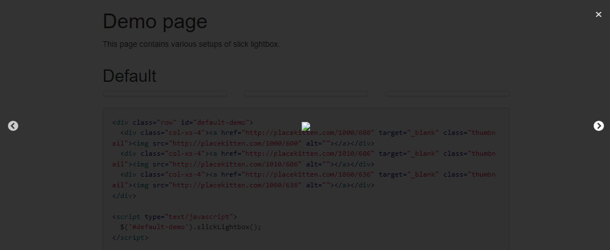Click the "Default" section heading
The width and height of the screenshot is (610, 250).
(x=129, y=76)
